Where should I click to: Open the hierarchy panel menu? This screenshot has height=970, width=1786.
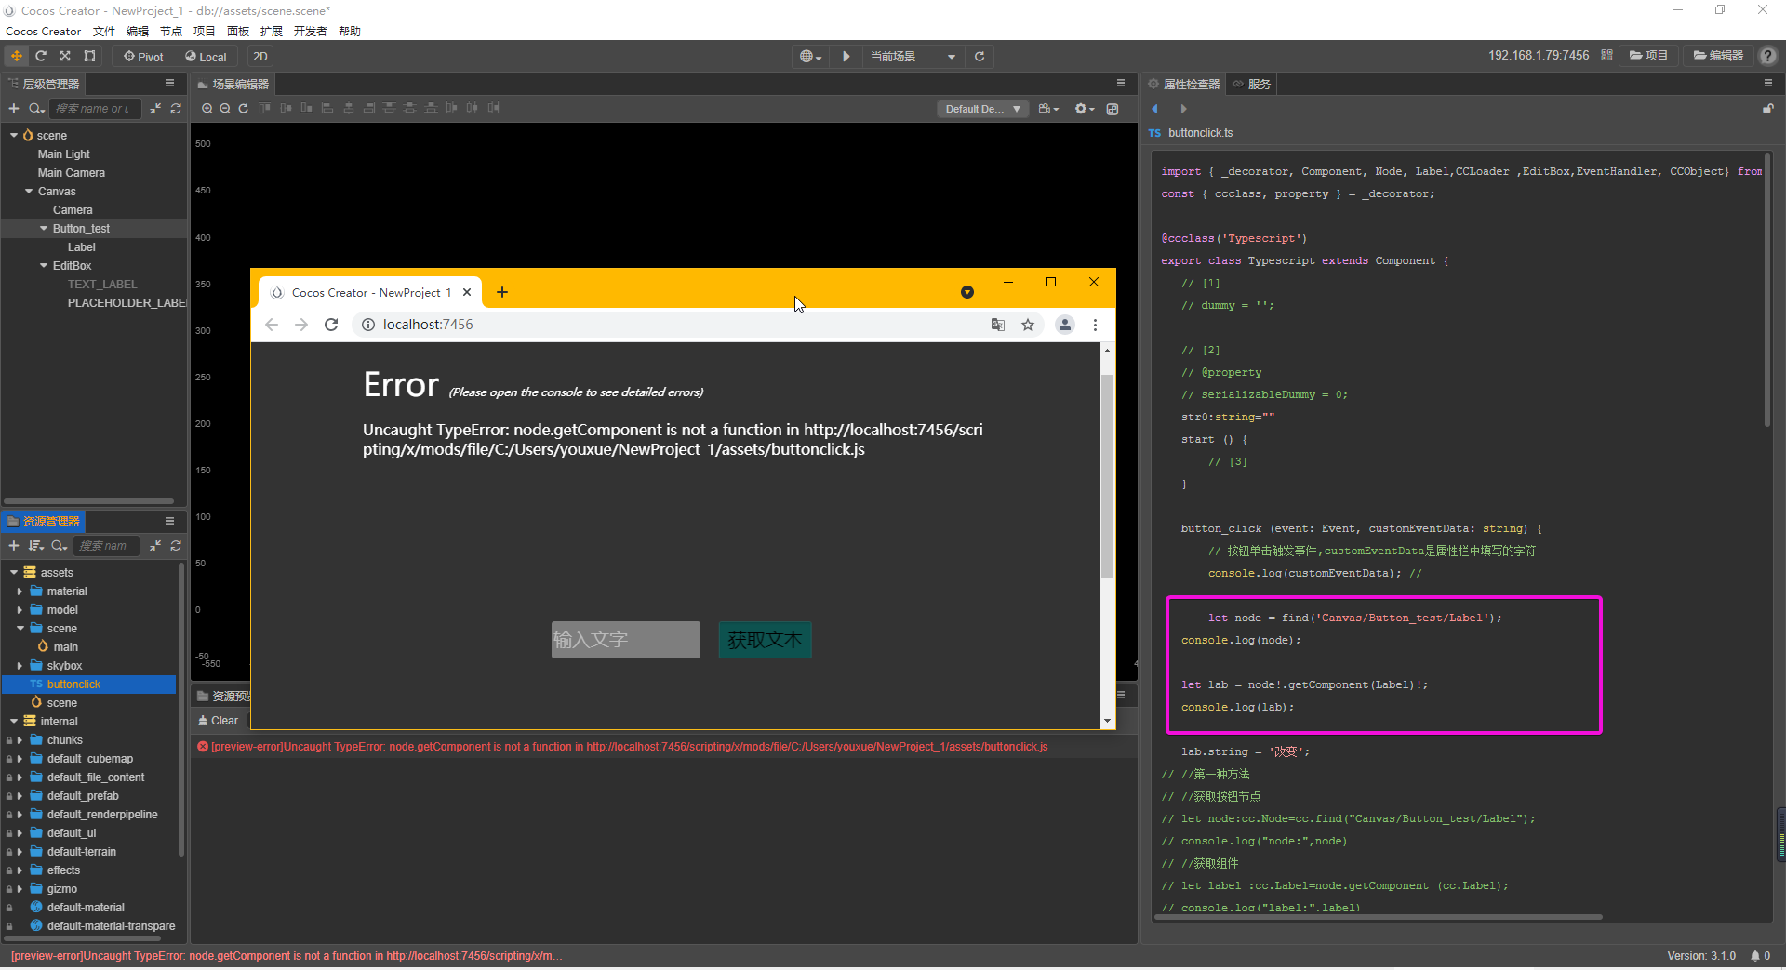click(x=169, y=83)
